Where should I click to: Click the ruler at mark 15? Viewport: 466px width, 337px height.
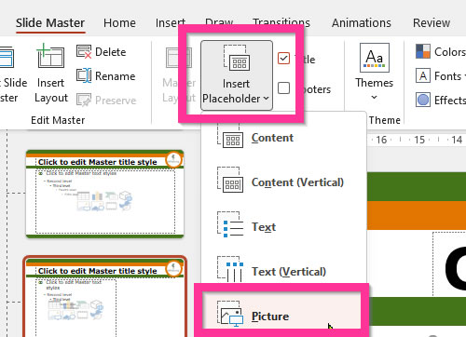(419, 140)
